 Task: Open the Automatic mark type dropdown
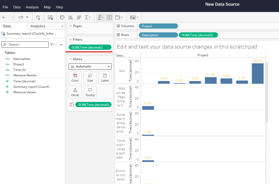(x=90, y=66)
